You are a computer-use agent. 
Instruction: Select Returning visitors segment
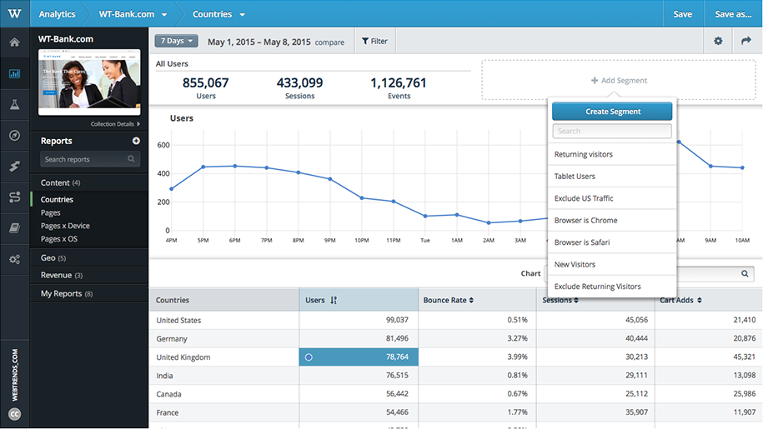pos(612,154)
